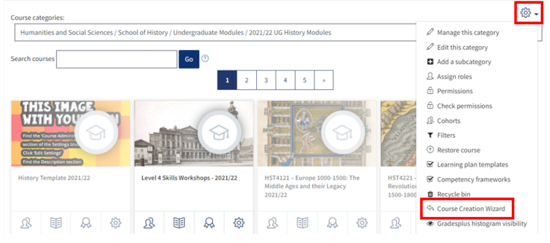Open the Course categories dropdown box
This screenshot has height=243, width=550.
point(278,33)
